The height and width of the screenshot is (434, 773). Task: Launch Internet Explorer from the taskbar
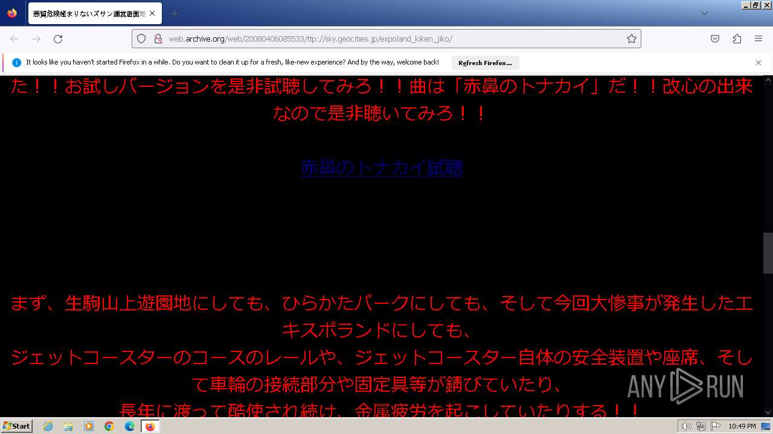[x=48, y=426]
